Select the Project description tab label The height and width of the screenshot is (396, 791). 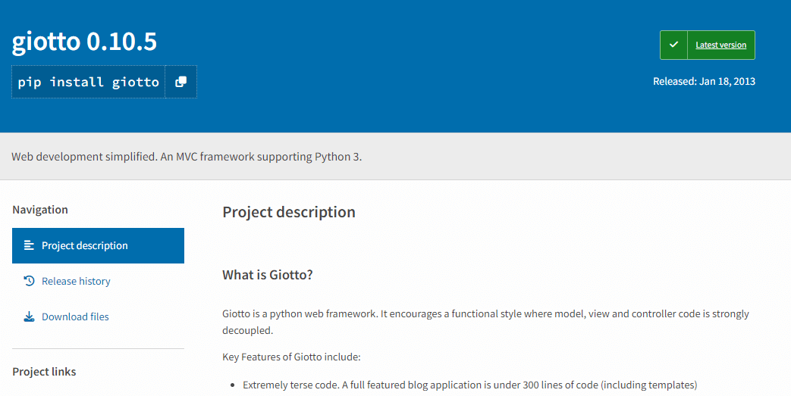point(84,245)
